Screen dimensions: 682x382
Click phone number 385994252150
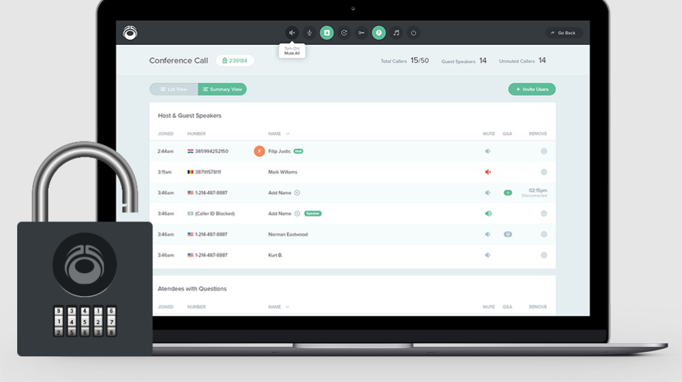[211, 151]
